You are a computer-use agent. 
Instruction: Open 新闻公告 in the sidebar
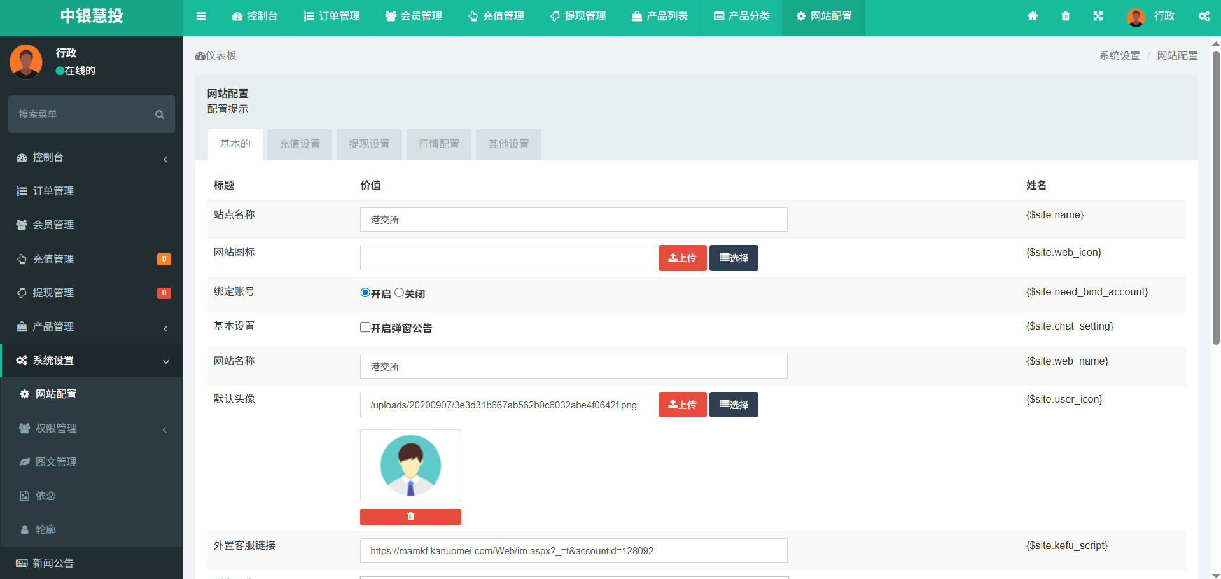[92, 563]
